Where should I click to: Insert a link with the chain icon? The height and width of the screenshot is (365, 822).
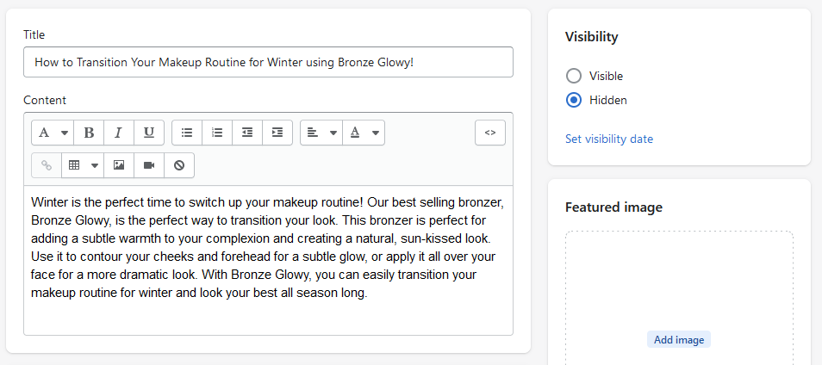coord(47,165)
